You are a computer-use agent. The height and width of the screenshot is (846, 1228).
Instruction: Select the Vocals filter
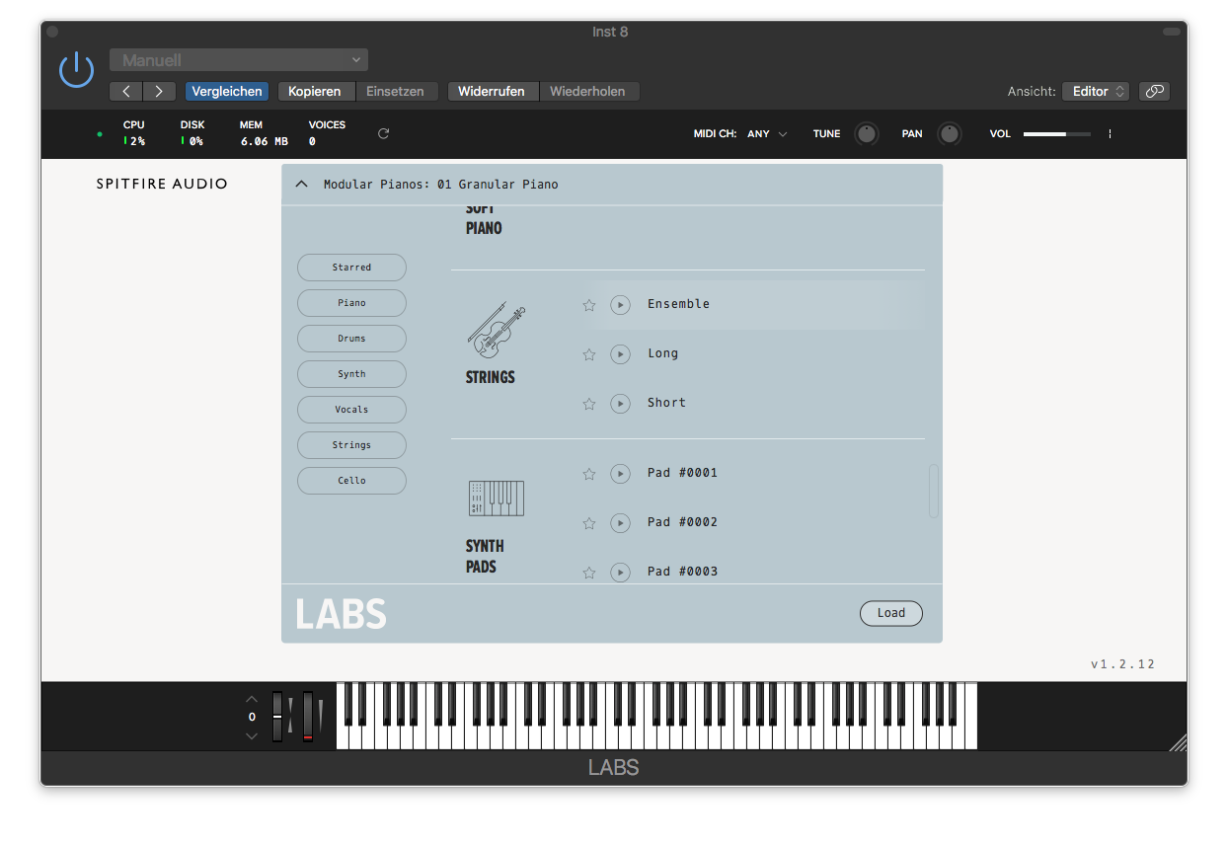351,409
